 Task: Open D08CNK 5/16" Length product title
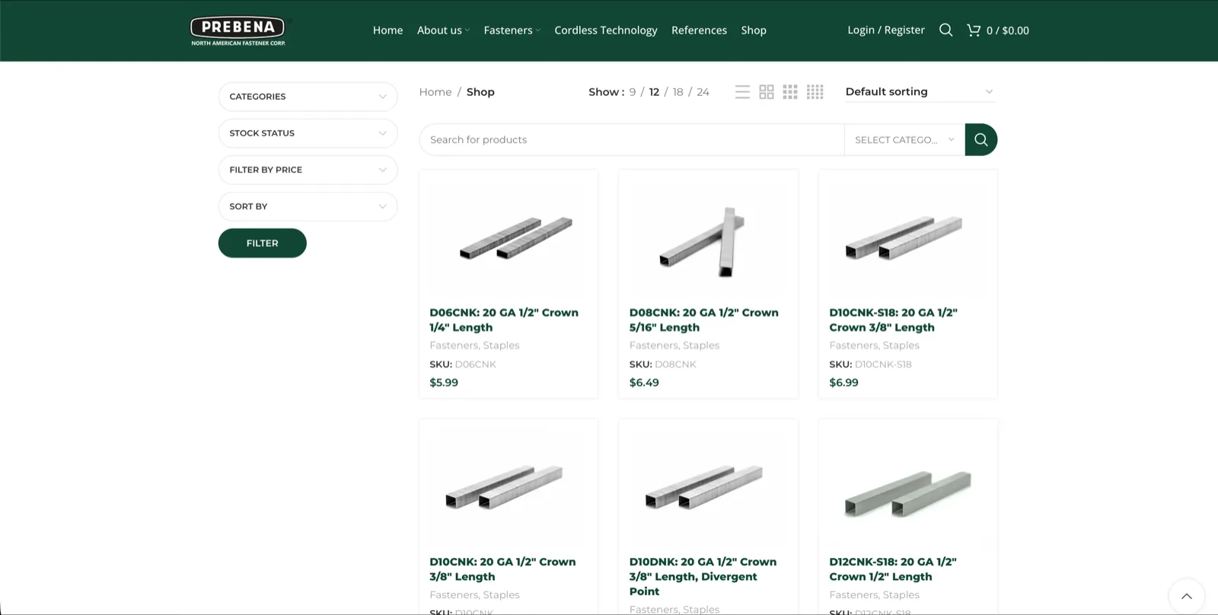point(703,320)
